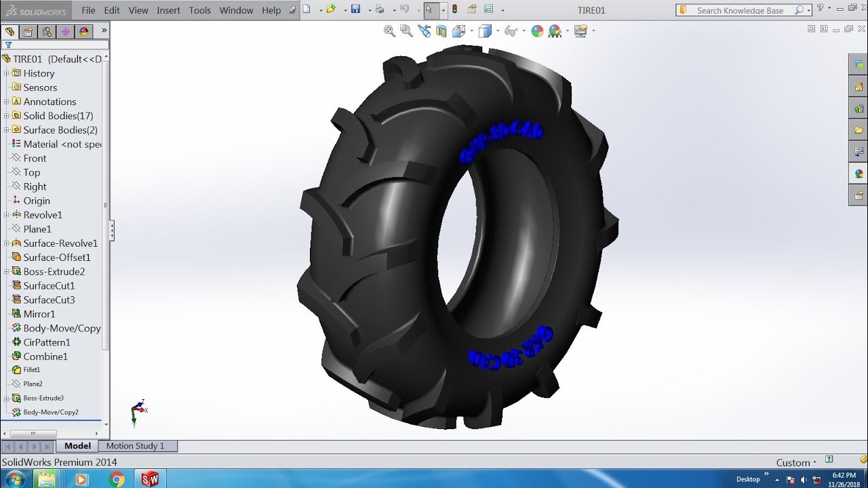This screenshot has width=868, height=488.
Task: Open the File menu
Action: click(x=88, y=10)
